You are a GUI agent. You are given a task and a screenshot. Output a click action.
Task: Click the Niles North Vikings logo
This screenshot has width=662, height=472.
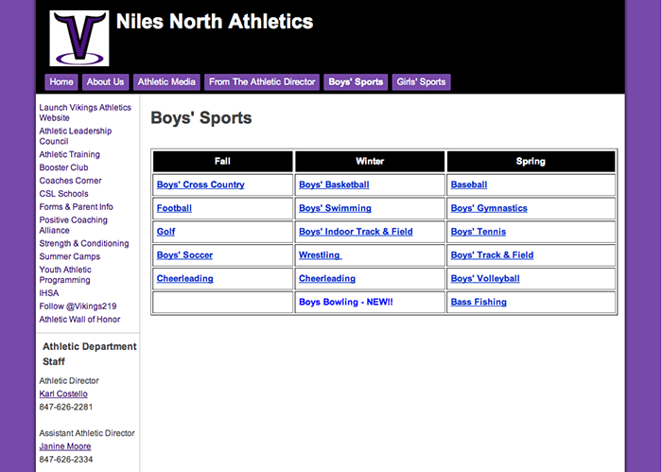(x=79, y=39)
